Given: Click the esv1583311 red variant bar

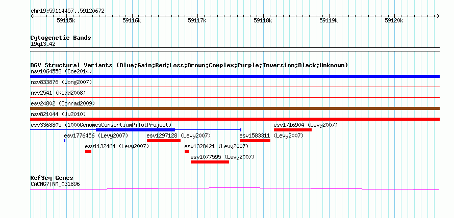Looking at the screenshot, I should (x=255, y=141).
